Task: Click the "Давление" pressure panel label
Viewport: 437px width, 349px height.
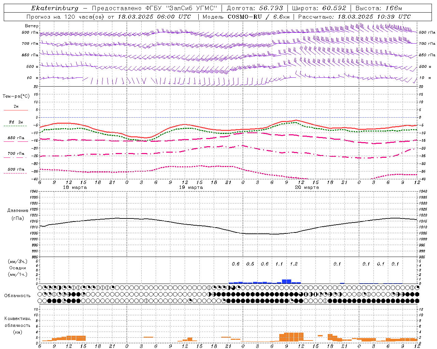Action: (x=18, y=211)
